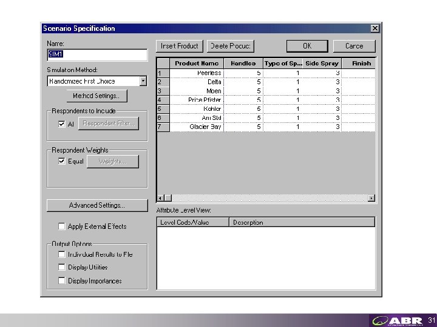Select the Peerless product cell
437x327 pixels.
(197, 73)
